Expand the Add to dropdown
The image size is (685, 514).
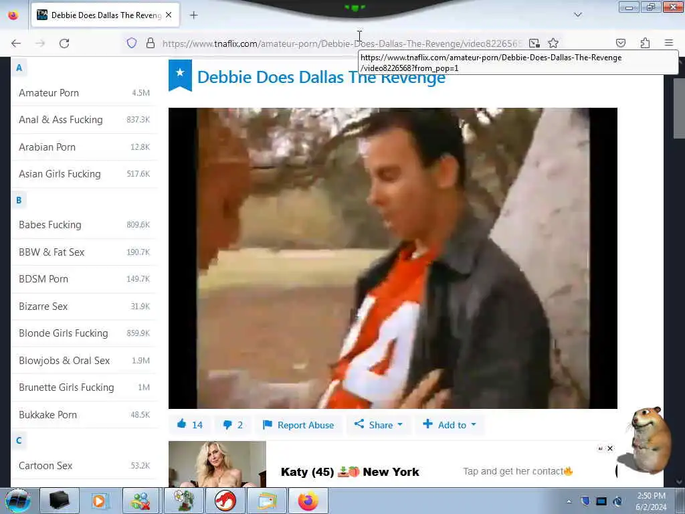tap(450, 425)
